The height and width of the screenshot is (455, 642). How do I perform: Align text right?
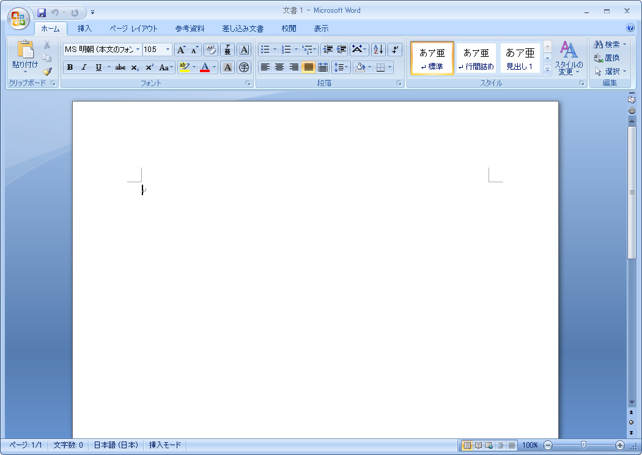click(294, 67)
